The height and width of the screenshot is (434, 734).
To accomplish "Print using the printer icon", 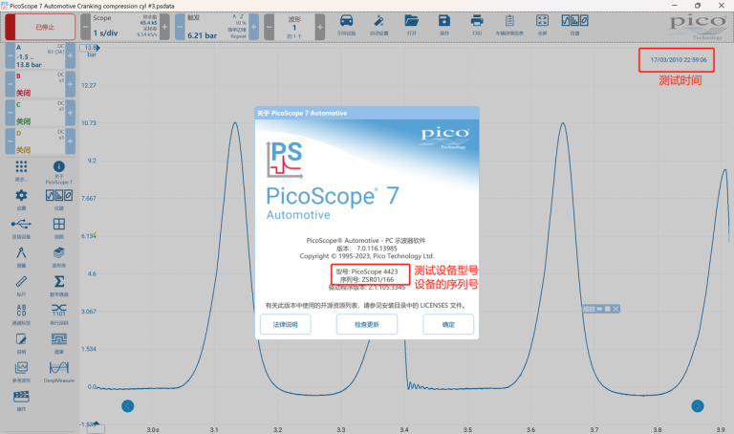I will 477,25.
